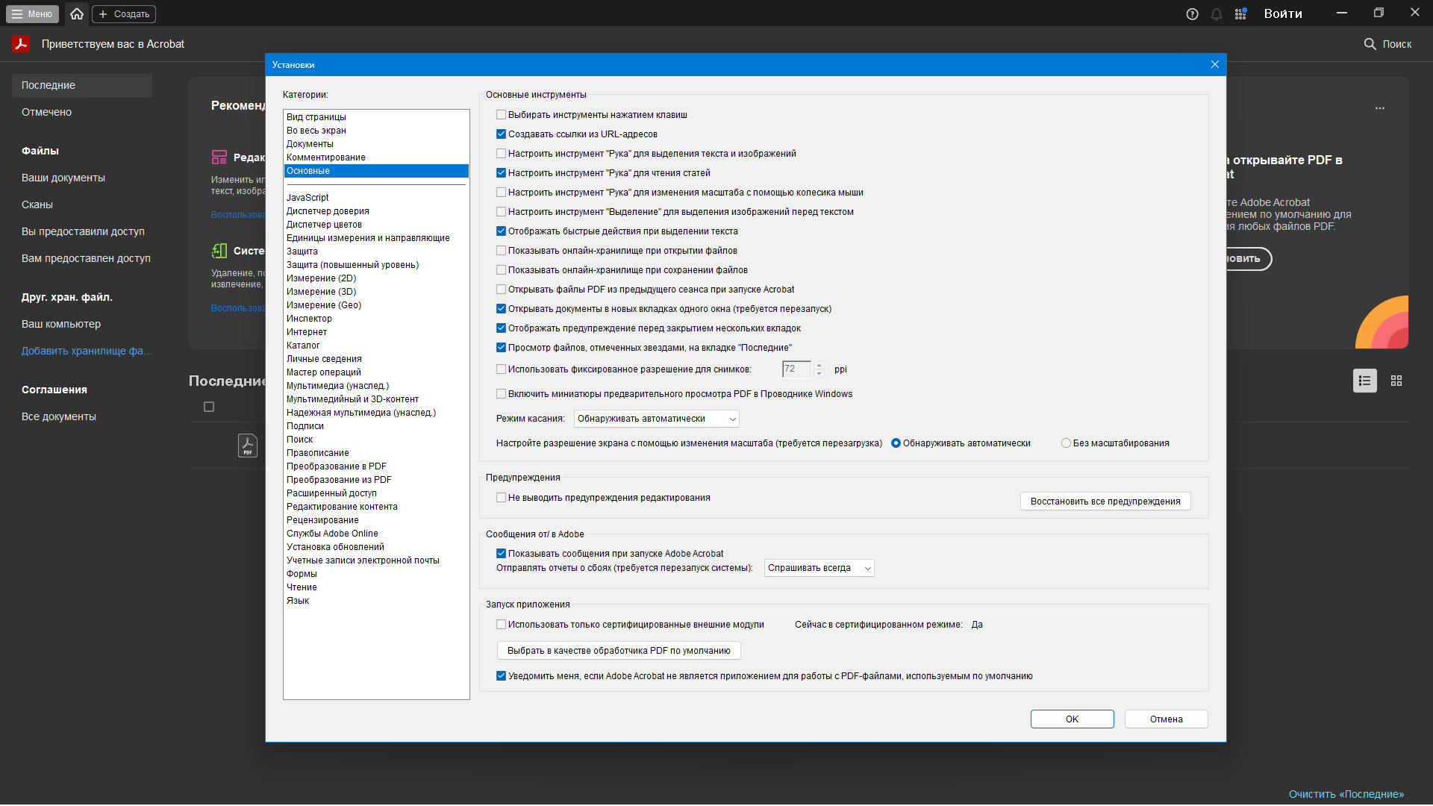The width and height of the screenshot is (1433, 806).
Task: Switch to grid thumbnail view icon
Action: (1396, 381)
